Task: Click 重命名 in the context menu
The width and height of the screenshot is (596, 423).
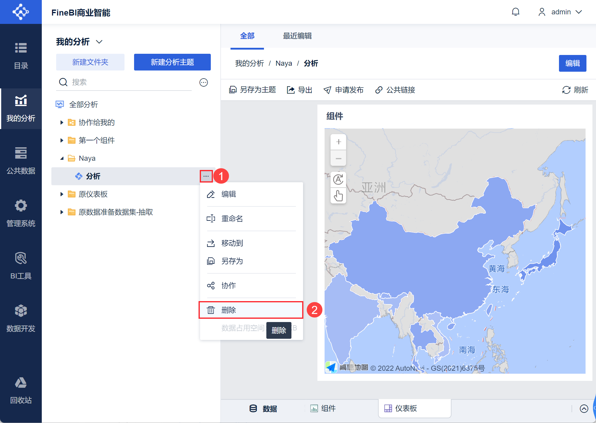Action: (232, 219)
